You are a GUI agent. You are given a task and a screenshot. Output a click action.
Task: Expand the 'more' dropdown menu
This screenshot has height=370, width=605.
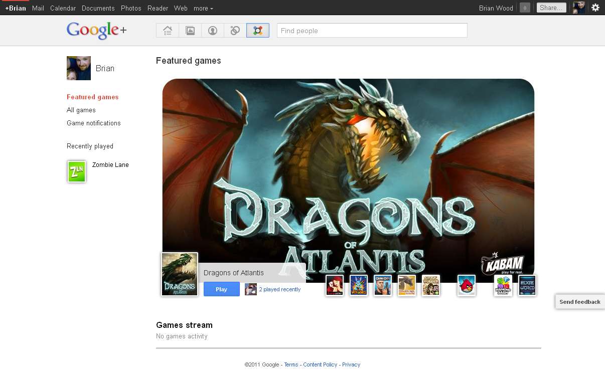click(203, 8)
